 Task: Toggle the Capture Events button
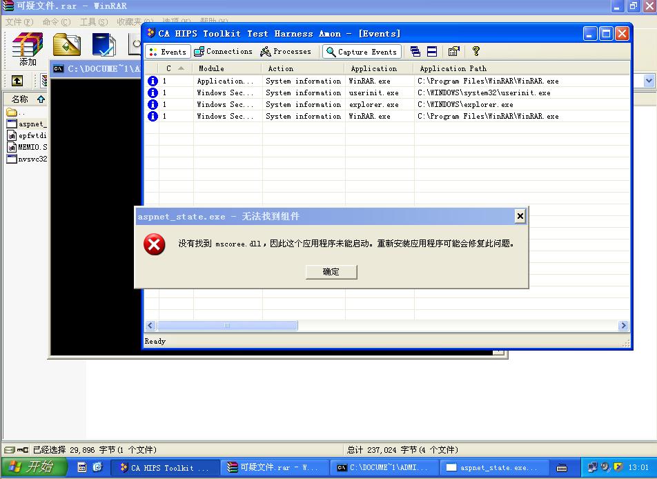pyautogui.click(x=362, y=52)
